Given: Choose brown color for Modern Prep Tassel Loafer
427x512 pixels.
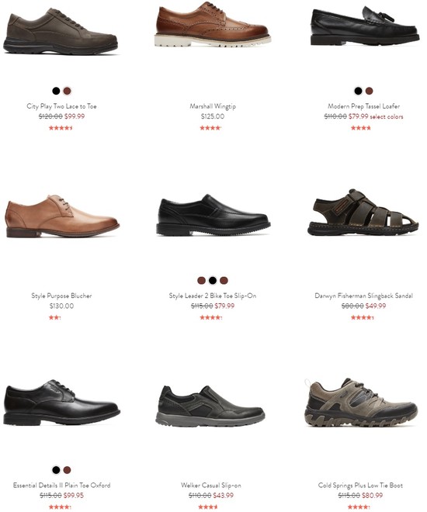Looking at the screenshot, I should 370,91.
